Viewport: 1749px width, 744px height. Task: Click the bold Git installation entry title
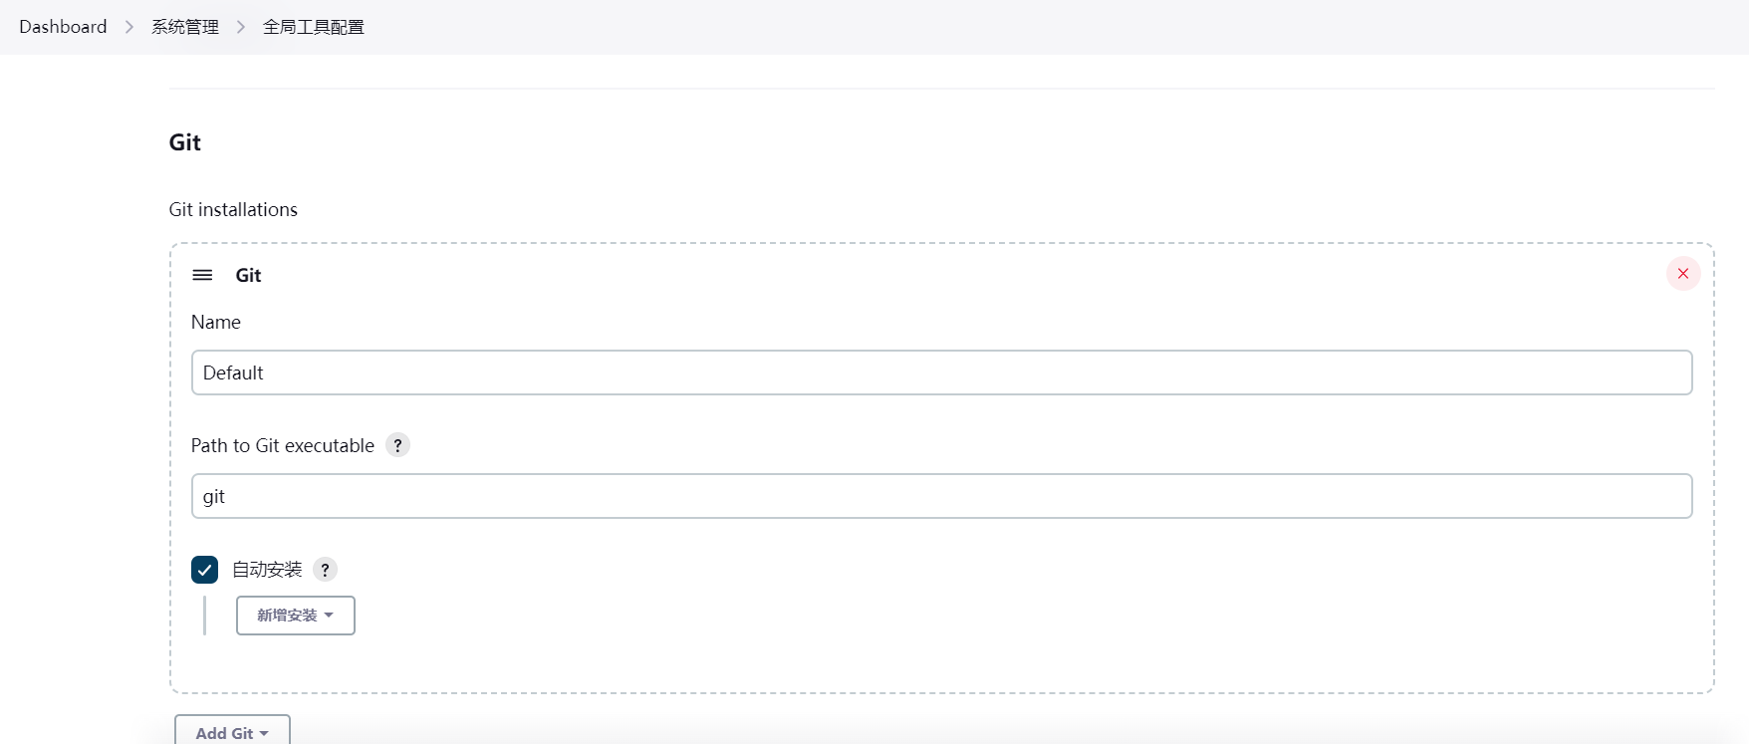click(x=248, y=276)
